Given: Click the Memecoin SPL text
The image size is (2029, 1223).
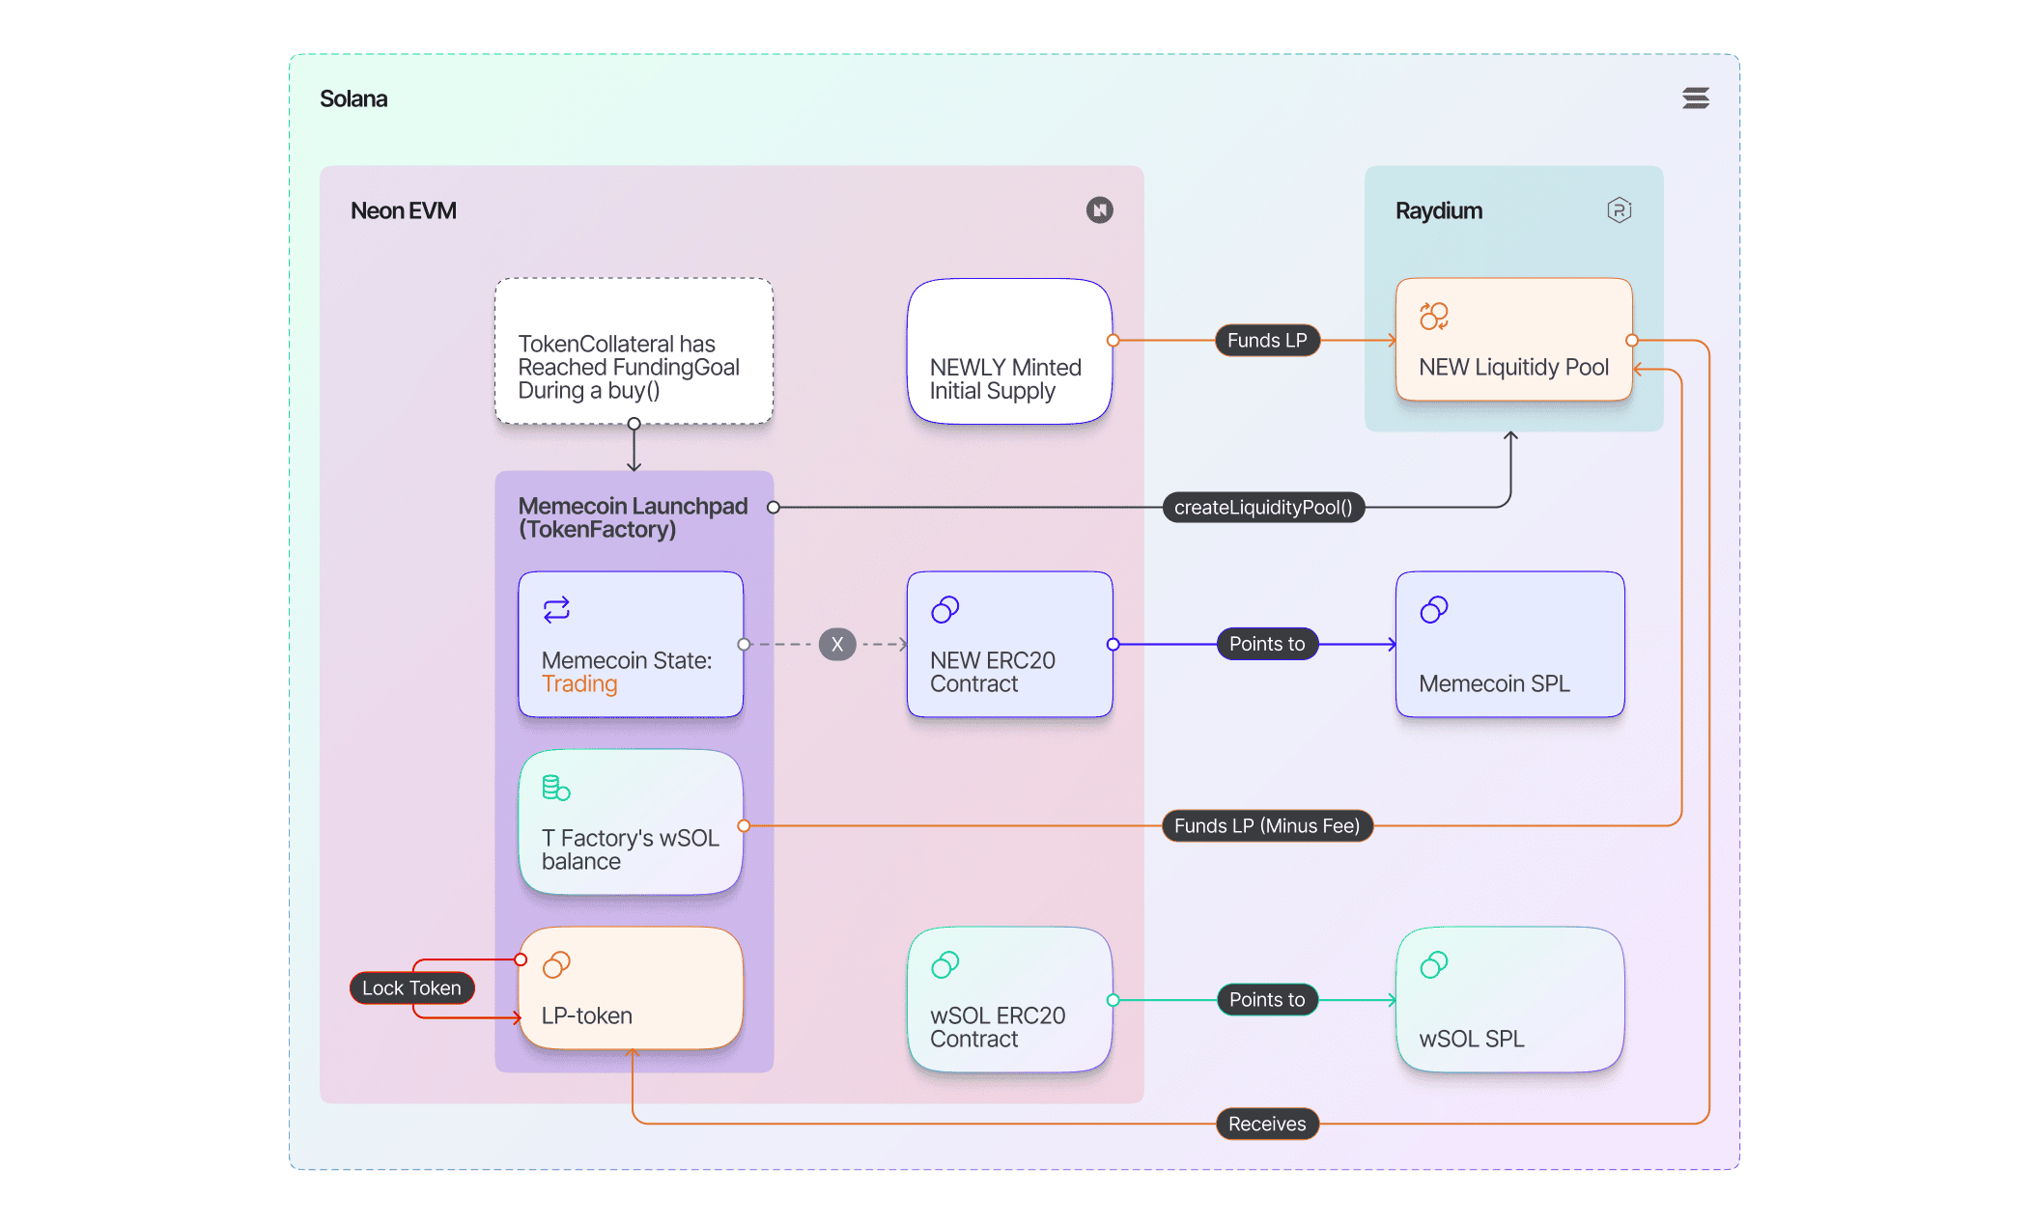Looking at the screenshot, I should (1494, 683).
